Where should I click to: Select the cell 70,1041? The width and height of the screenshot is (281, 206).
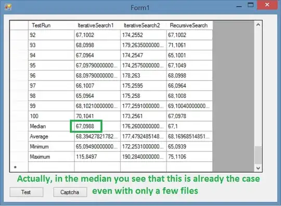(97, 116)
